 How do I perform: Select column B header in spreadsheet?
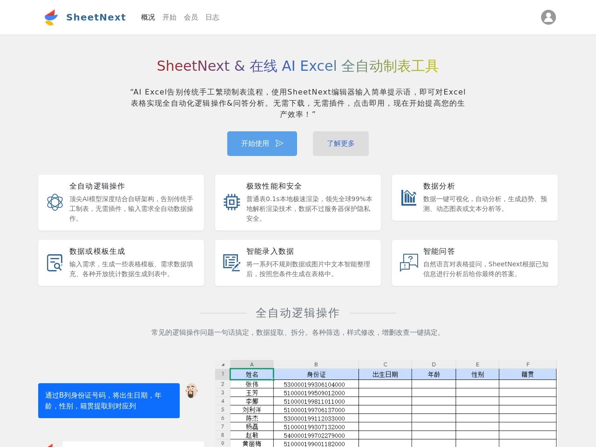[316, 364]
